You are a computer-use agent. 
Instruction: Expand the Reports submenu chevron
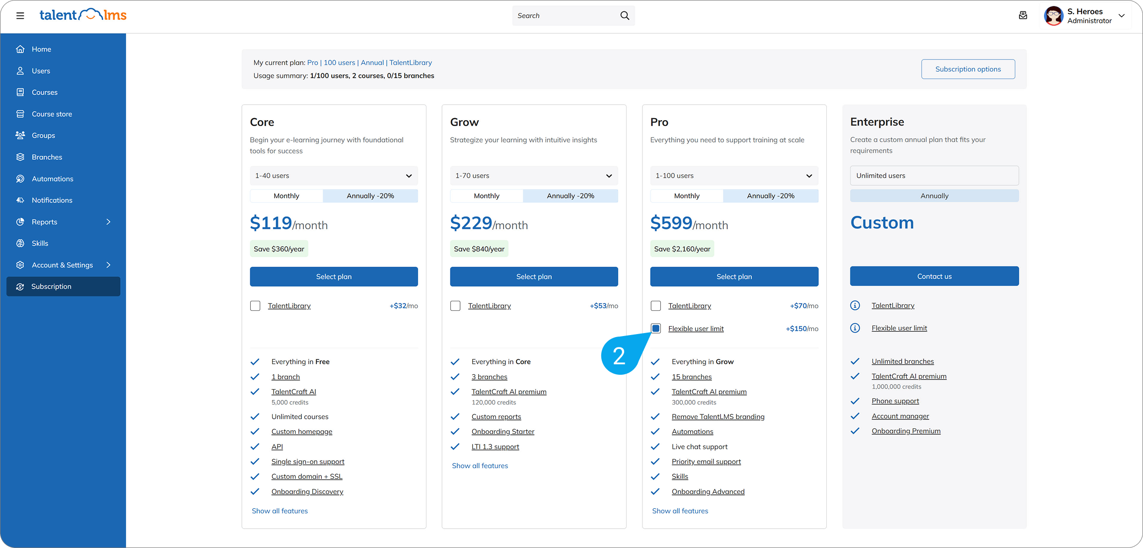pos(108,222)
